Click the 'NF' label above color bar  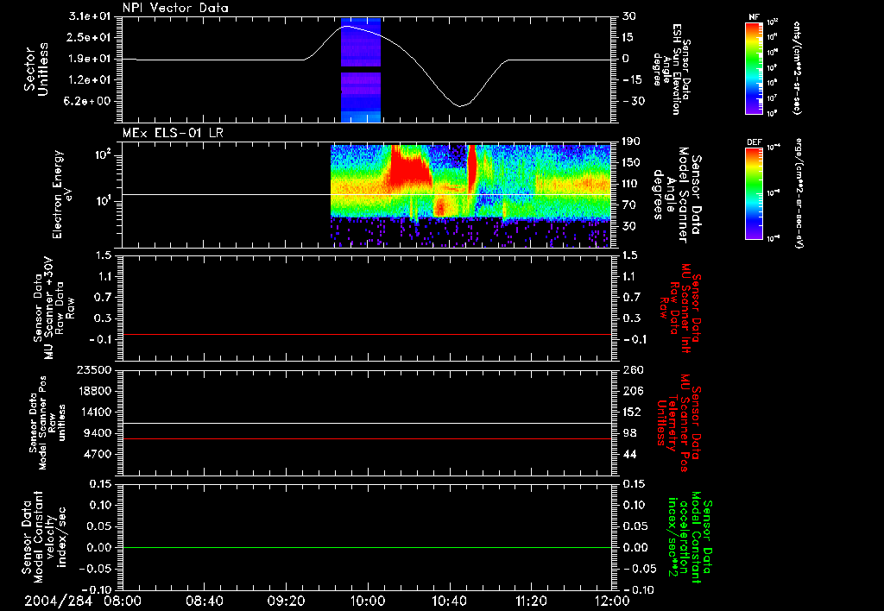point(754,17)
